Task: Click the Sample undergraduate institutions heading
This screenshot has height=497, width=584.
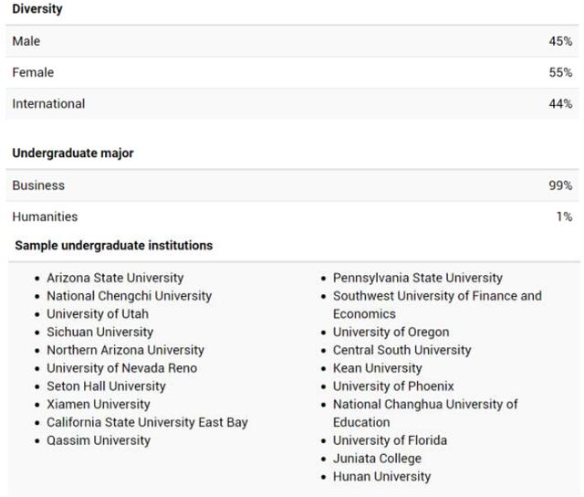Action: (114, 246)
